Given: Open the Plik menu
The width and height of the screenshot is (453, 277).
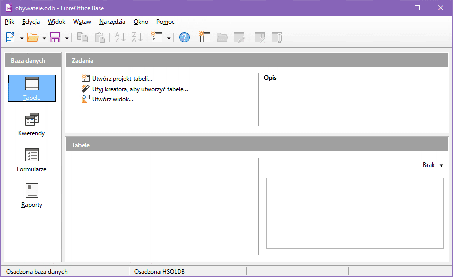Looking at the screenshot, I should point(9,22).
